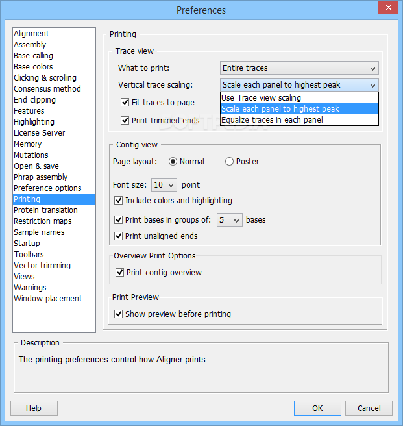
Task: Disable Show preview before printing
Action: 118,314
